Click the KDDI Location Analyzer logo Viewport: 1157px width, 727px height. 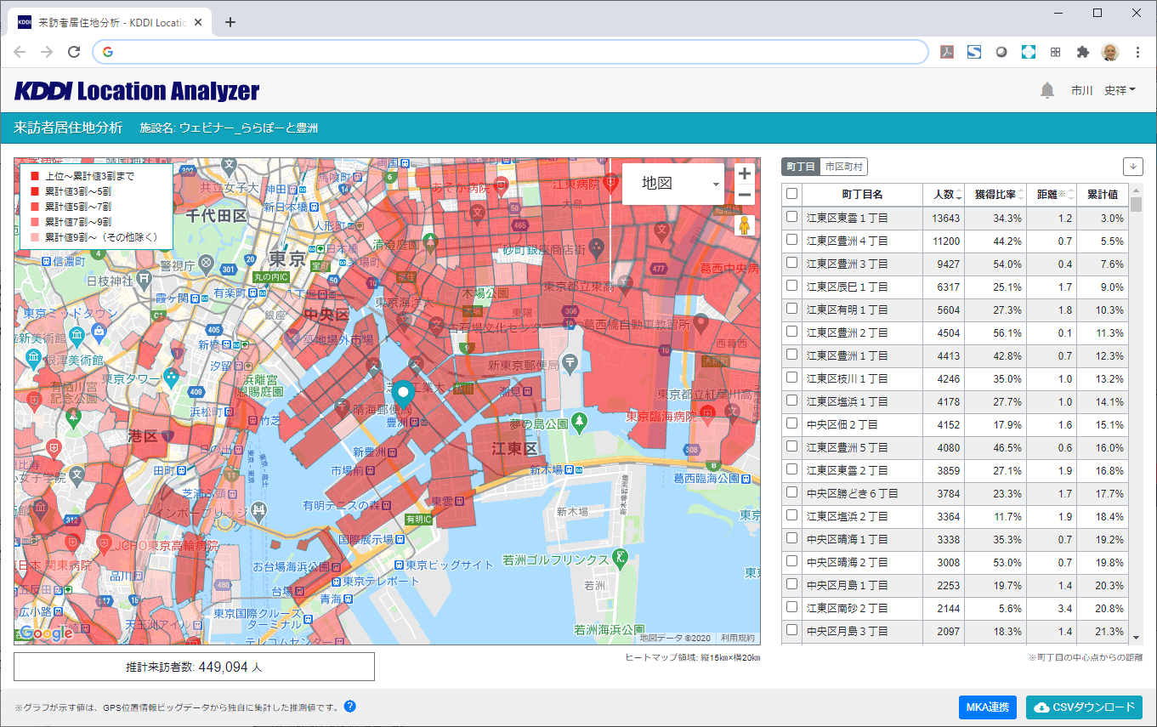tap(137, 91)
